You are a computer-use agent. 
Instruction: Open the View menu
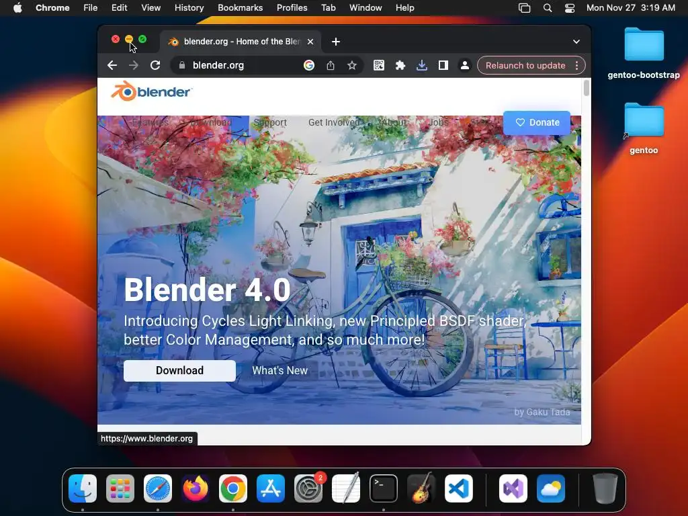151,8
